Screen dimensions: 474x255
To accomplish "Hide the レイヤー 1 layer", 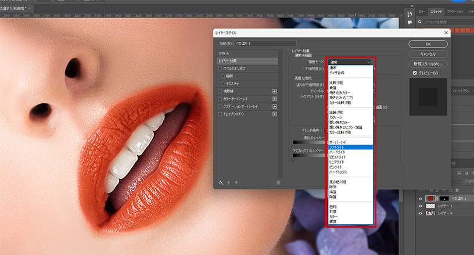I will click(x=421, y=206).
